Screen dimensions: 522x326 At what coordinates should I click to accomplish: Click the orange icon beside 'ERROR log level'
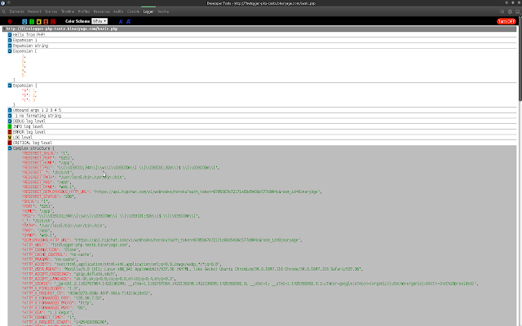coord(10,132)
